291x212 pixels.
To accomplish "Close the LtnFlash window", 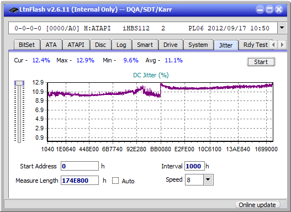I will [279, 9].
